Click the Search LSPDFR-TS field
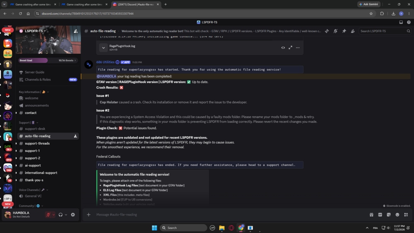The image size is (414, 233). tap(385, 31)
